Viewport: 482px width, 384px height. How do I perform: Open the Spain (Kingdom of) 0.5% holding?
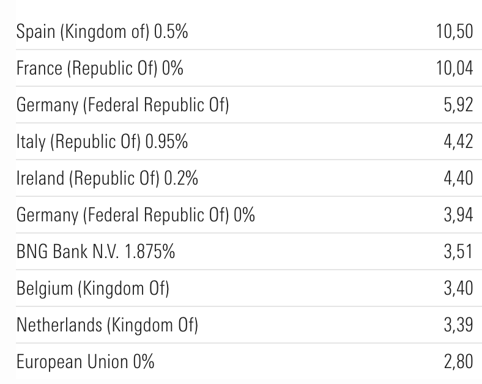click(x=102, y=31)
